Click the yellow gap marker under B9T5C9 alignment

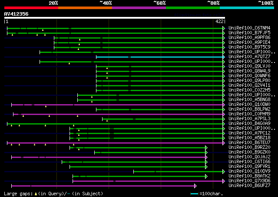coord(78,49)
